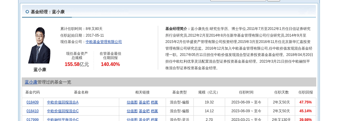Open 估值图 for fund 017999
The image size is (338, 121).
tap(132, 119)
